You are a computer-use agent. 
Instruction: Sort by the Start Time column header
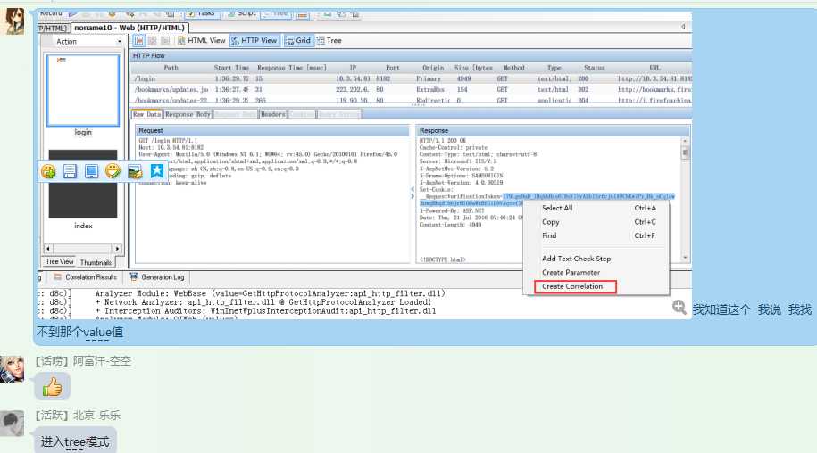231,68
